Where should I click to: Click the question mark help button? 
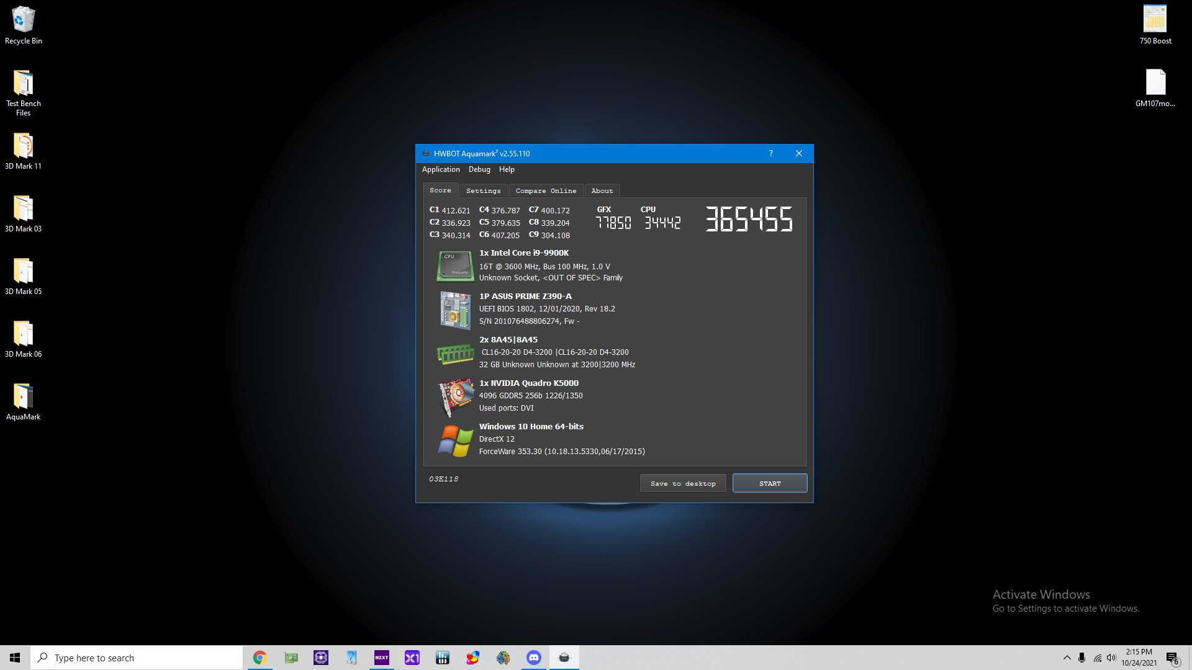tap(771, 153)
